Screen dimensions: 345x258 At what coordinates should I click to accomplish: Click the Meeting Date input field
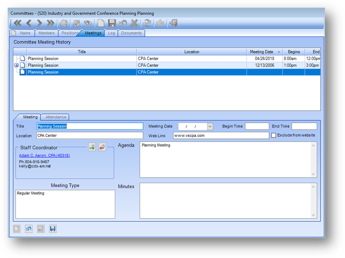(x=193, y=126)
